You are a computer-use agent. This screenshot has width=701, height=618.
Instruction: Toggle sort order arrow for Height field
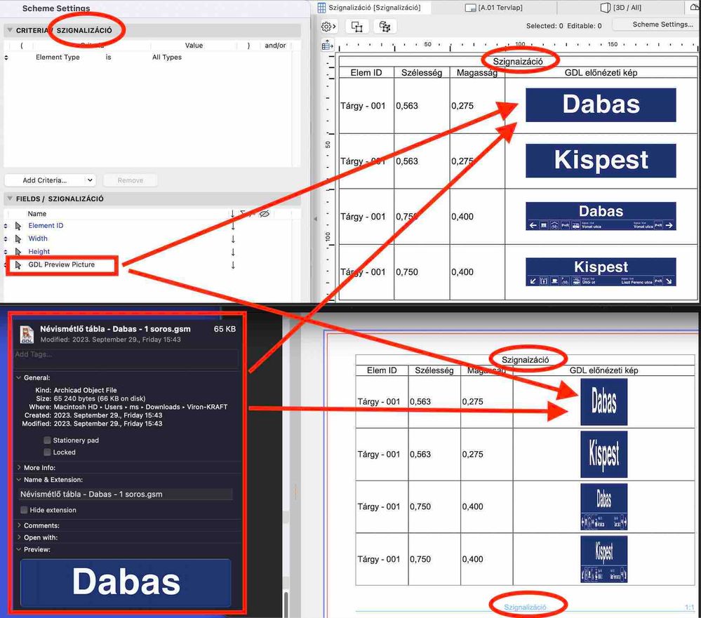click(x=233, y=252)
